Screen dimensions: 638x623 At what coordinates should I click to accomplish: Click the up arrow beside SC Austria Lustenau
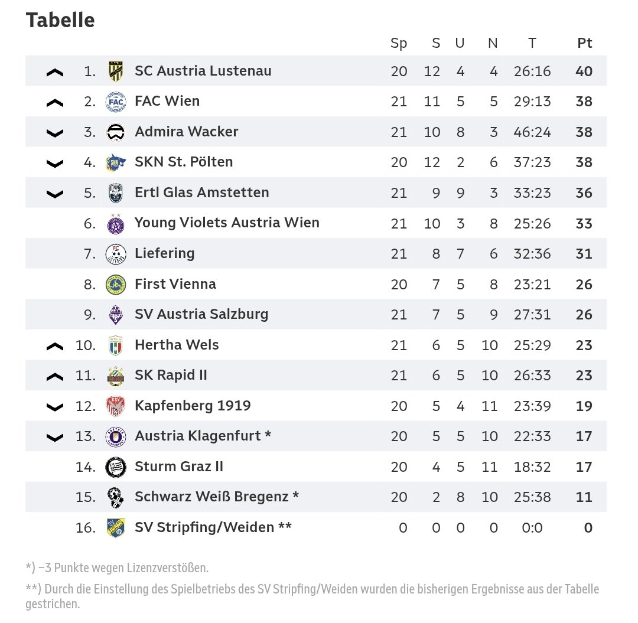pyautogui.click(x=54, y=72)
